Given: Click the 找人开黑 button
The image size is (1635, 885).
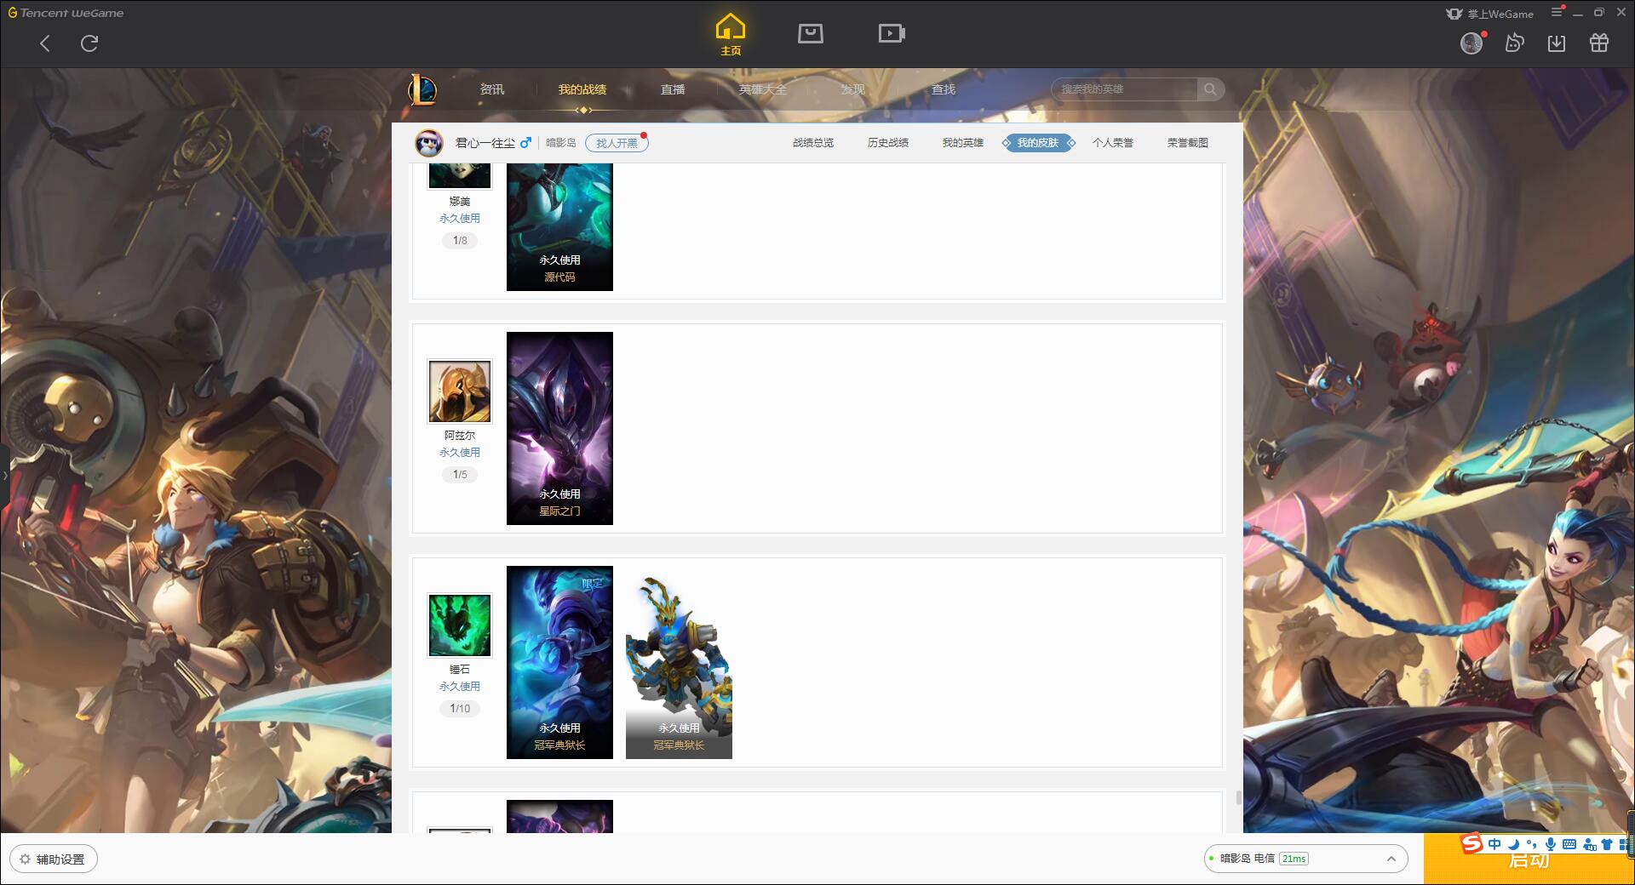Looking at the screenshot, I should pos(617,143).
